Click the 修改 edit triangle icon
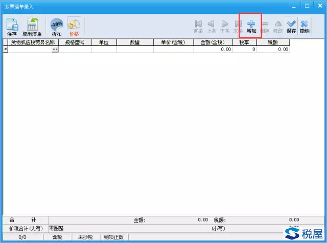Image resolution: width=327 pixels, height=243 pixels. [x=278, y=27]
